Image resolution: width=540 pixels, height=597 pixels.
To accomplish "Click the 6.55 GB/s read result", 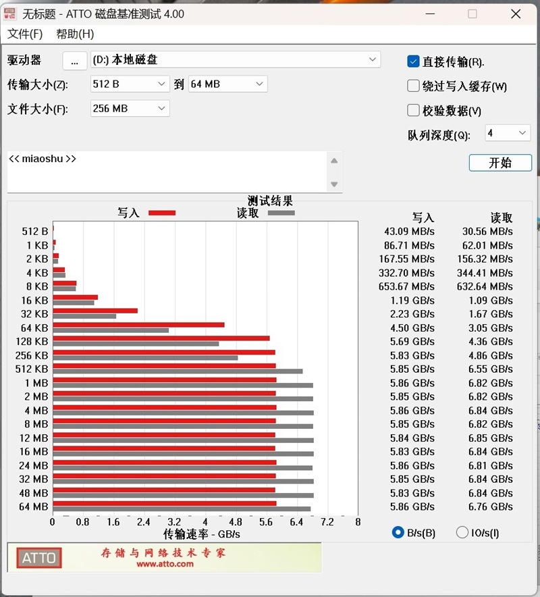I will pos(491,369).
